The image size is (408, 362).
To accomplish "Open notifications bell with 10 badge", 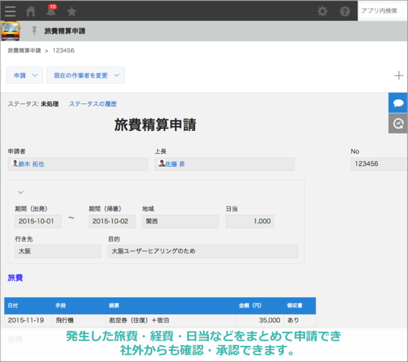I will click(51, 11).
